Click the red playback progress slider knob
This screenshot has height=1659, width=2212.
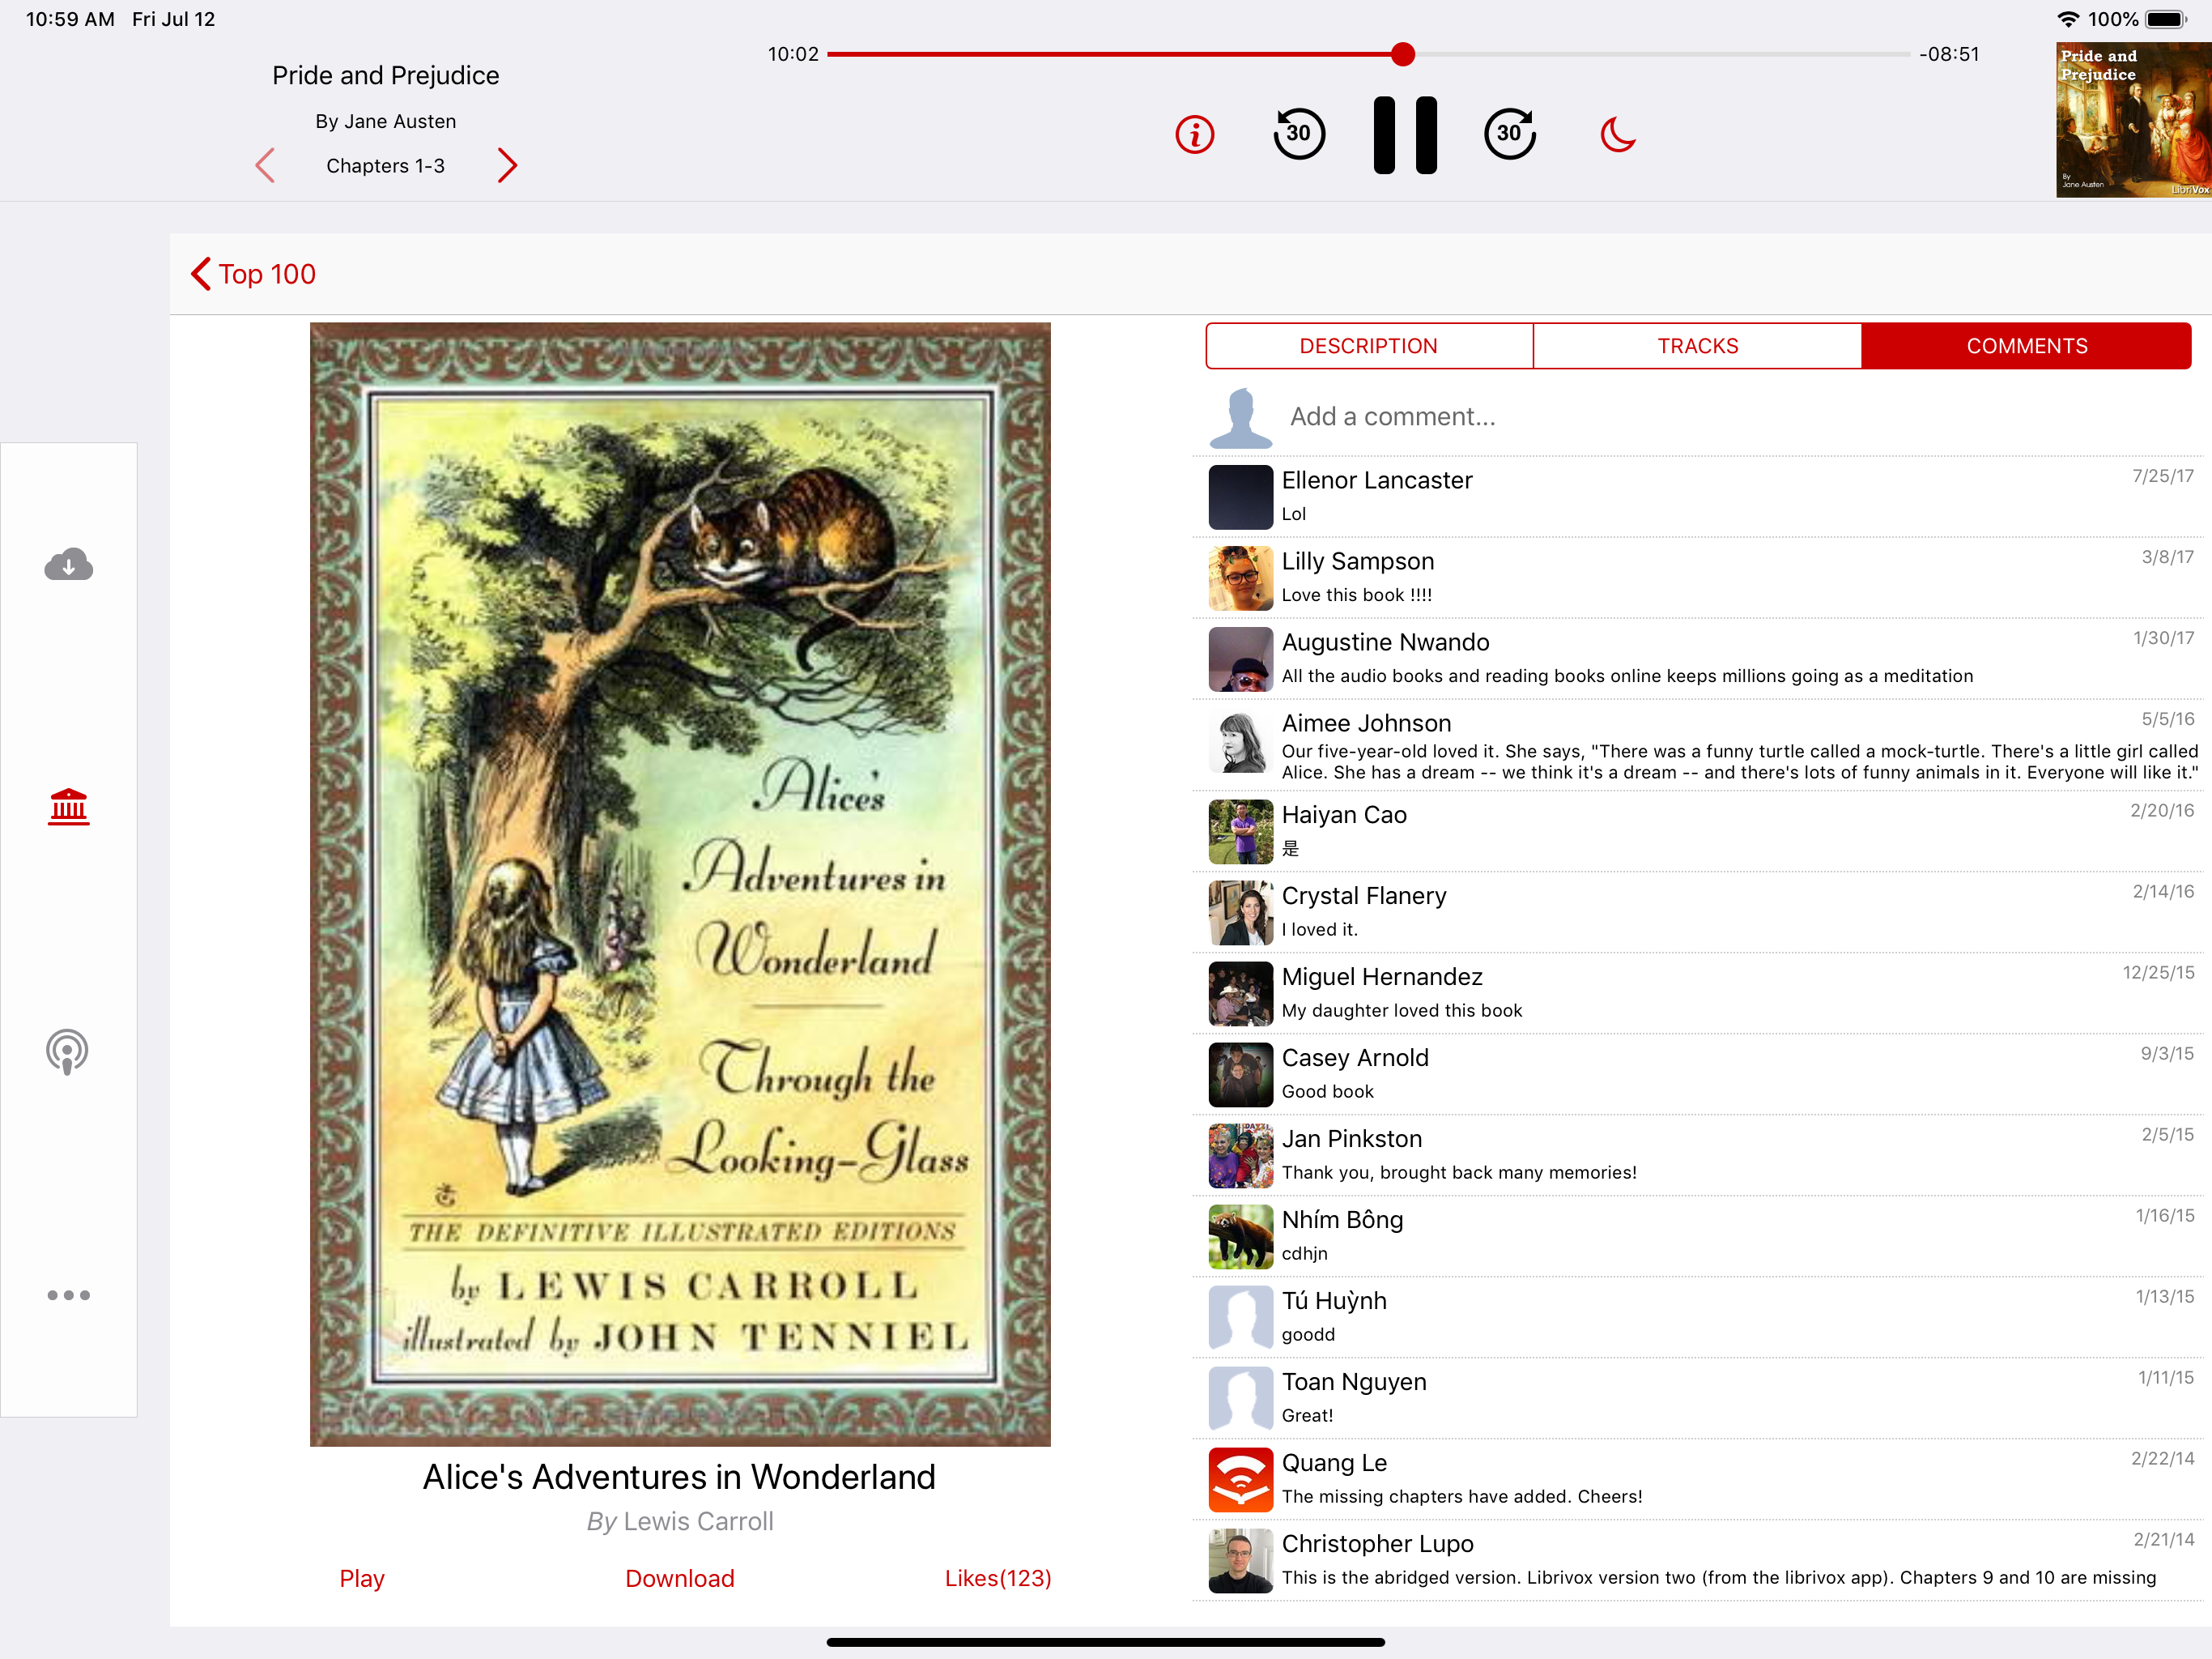tap(1403, 54)
